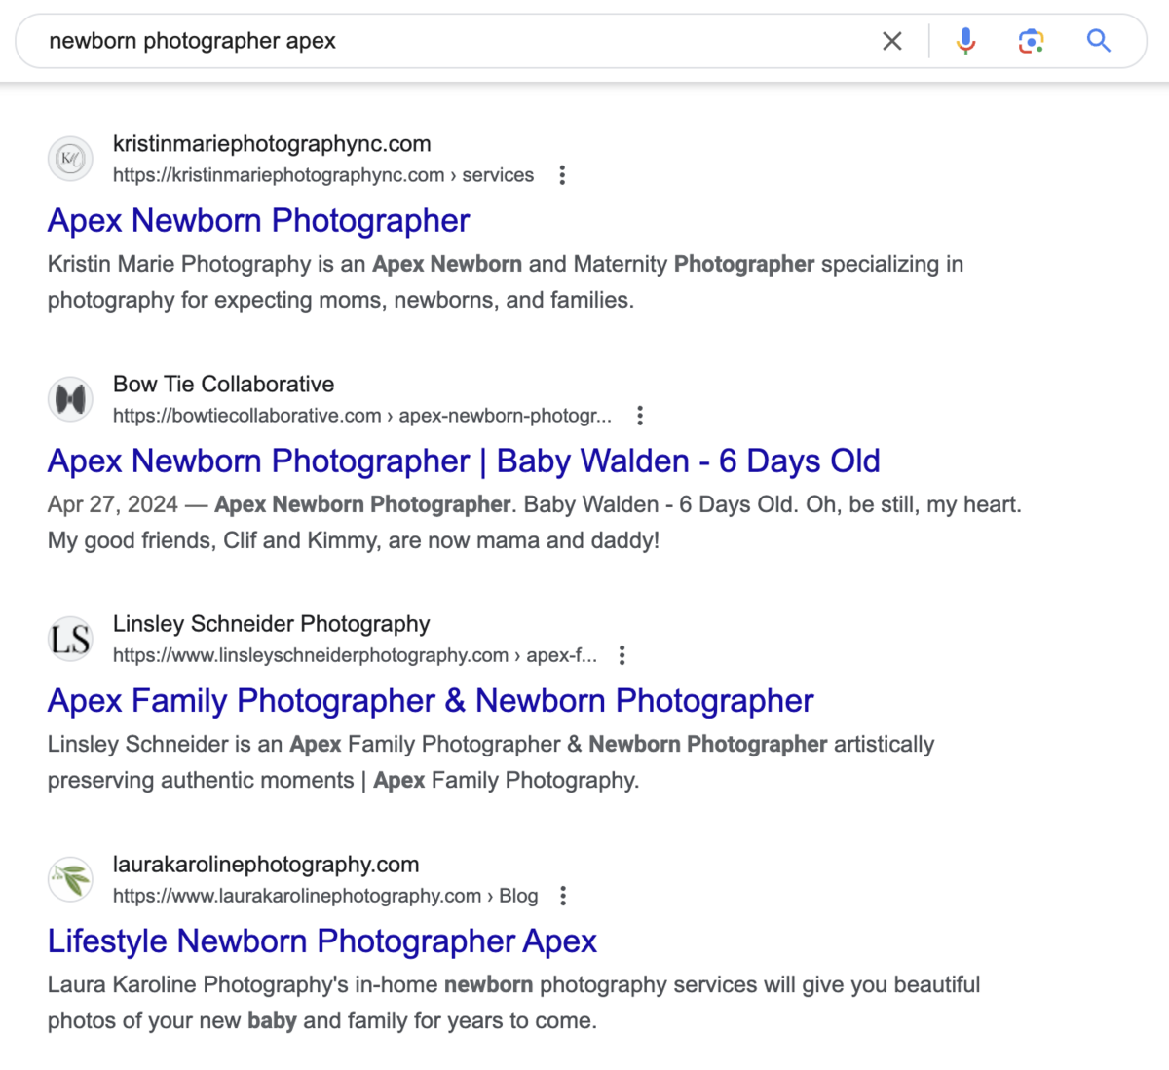Image resolution: width=1169 pixels, height=1070 pixels.
Task: Click Linsley Schneider LS favicon
Action: click(70, 640)
